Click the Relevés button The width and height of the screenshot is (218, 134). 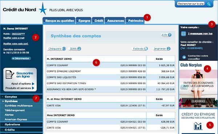pos(140,49)
